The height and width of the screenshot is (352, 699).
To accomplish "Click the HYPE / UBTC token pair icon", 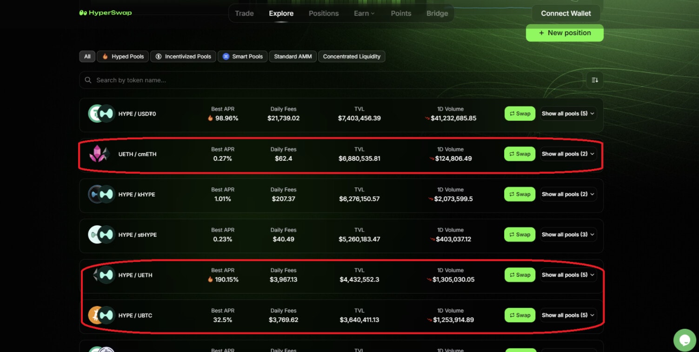I will (x=101, y=315).
